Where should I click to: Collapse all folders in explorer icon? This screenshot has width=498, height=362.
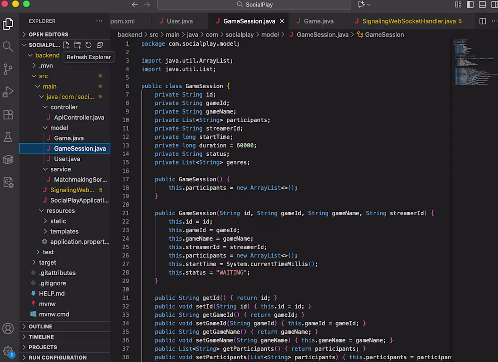click(x=100, y=45)
